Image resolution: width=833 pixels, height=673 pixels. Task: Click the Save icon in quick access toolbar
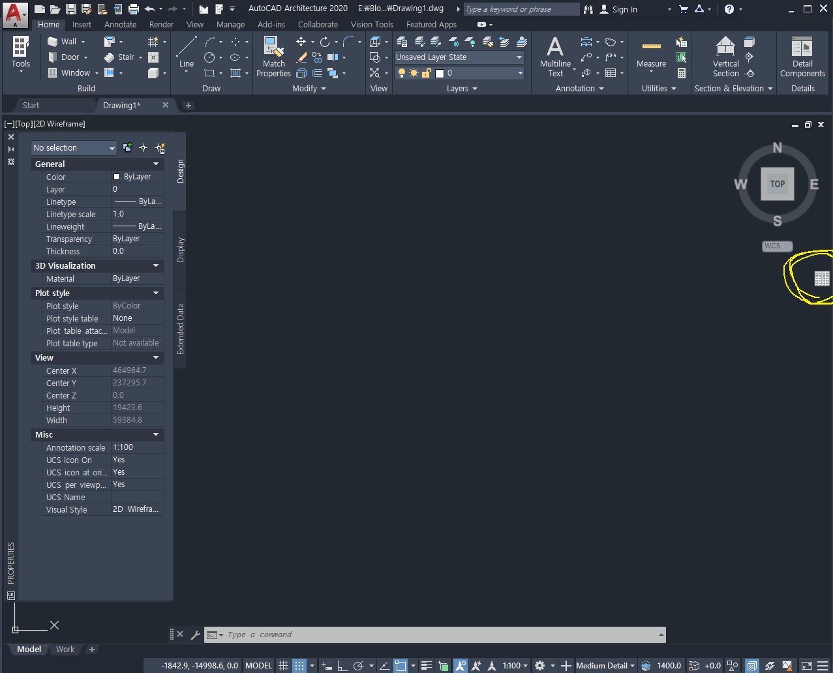coord(70,9)
